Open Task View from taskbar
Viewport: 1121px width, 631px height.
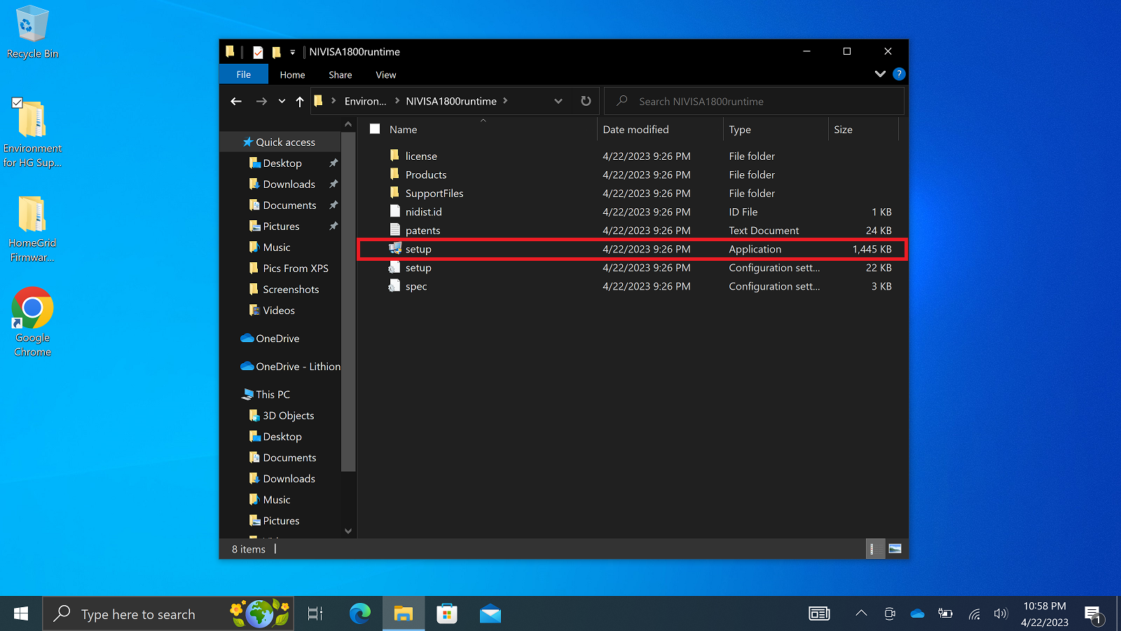[x=315, y=614]
